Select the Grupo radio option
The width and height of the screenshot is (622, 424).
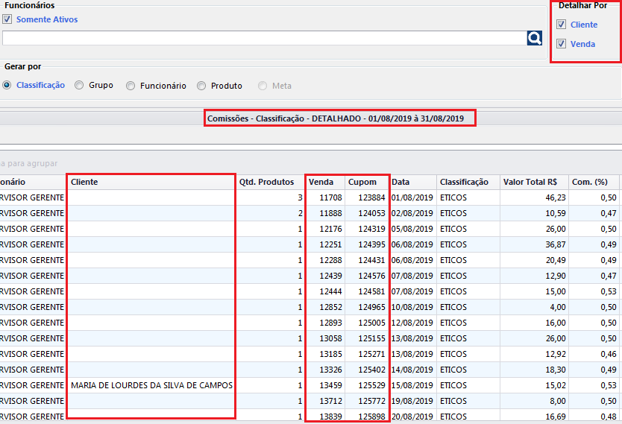[80, 86]
